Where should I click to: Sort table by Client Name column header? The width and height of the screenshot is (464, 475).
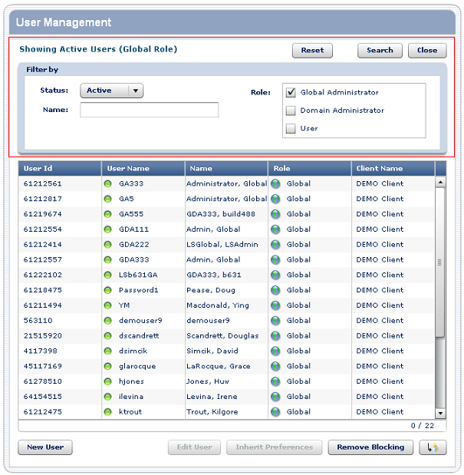393,168
